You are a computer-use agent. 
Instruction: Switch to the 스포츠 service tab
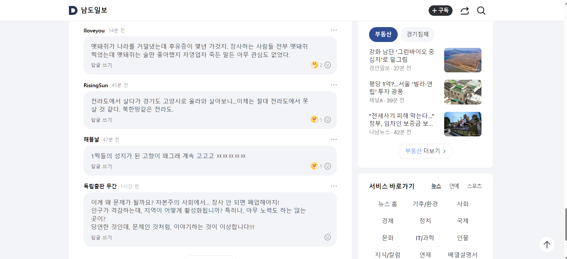click(x=474, y=186)
